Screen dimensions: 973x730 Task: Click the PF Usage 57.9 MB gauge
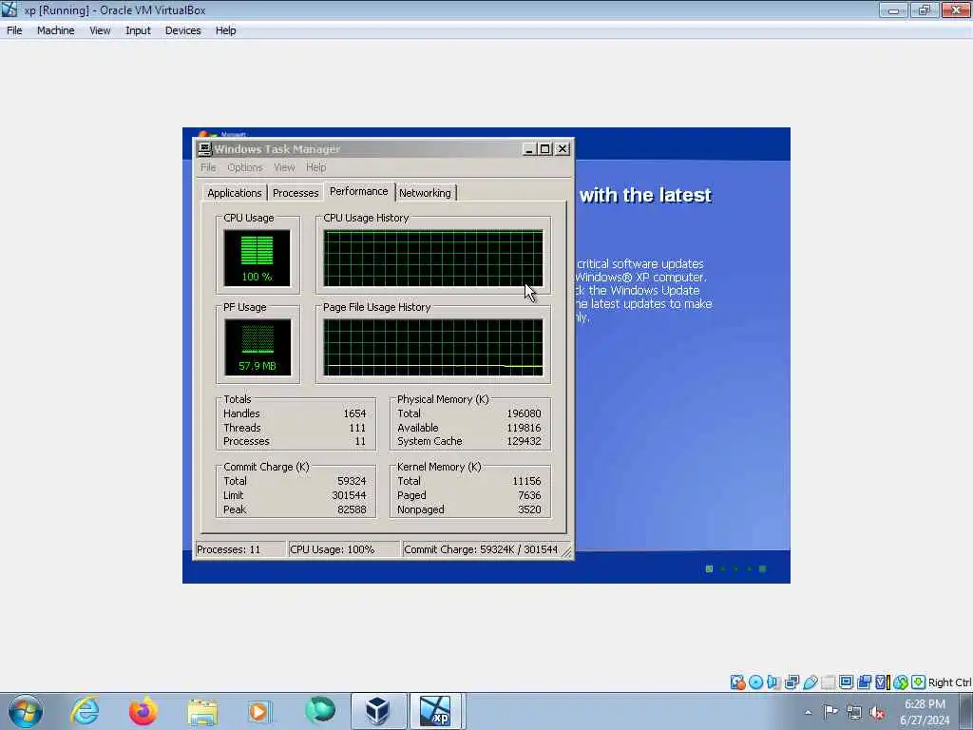257,347
